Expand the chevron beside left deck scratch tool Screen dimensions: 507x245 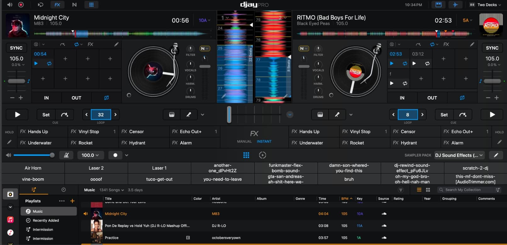click(x=202, y=114)
